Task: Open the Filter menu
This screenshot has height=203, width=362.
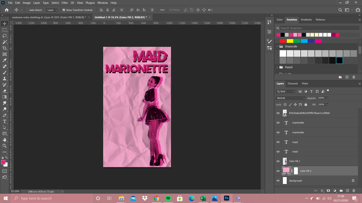Action: tap(65, 3)
